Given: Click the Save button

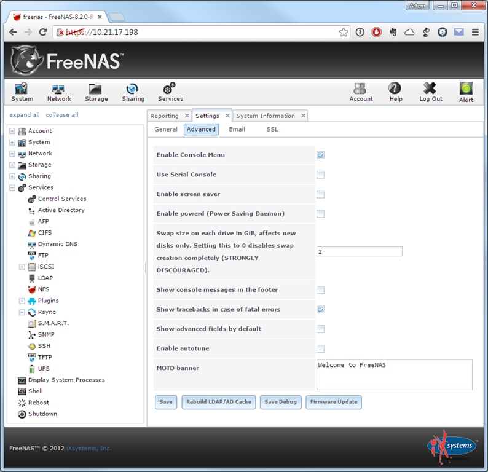Looking at the screenshot, I should tap(166, 402).
